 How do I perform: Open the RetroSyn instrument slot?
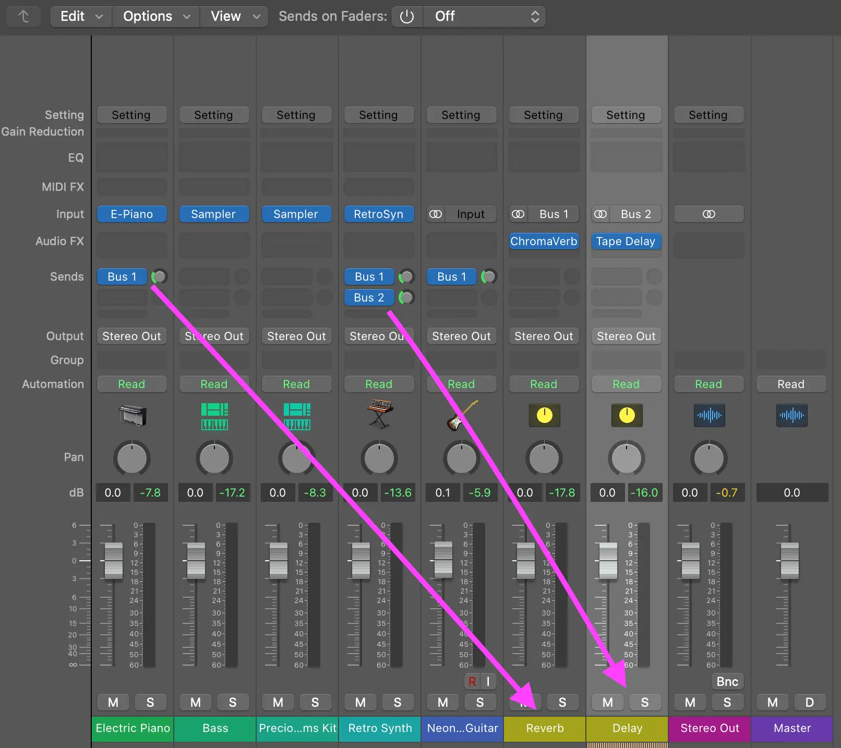(379, 214)
